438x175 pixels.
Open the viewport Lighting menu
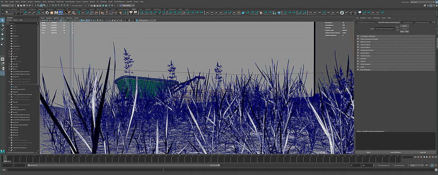[56, 18]
